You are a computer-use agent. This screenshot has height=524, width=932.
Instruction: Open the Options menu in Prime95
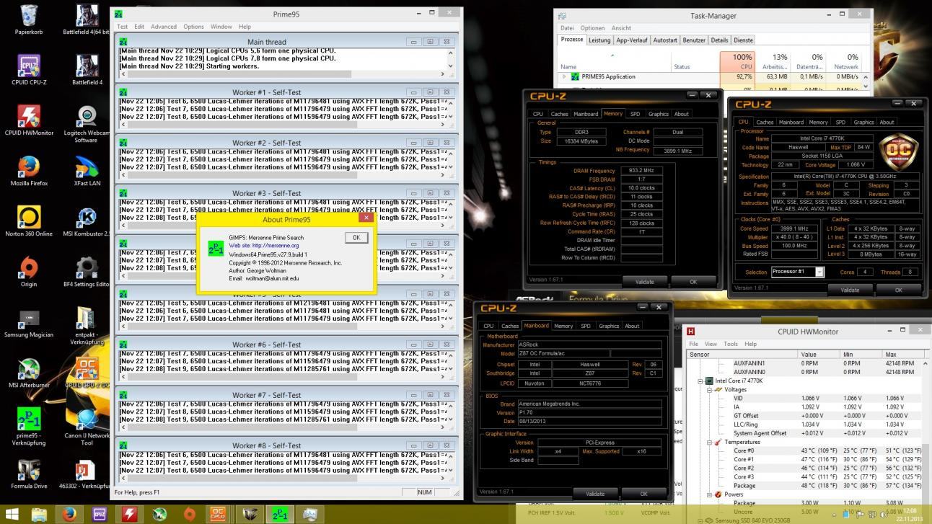pos(193,27)
